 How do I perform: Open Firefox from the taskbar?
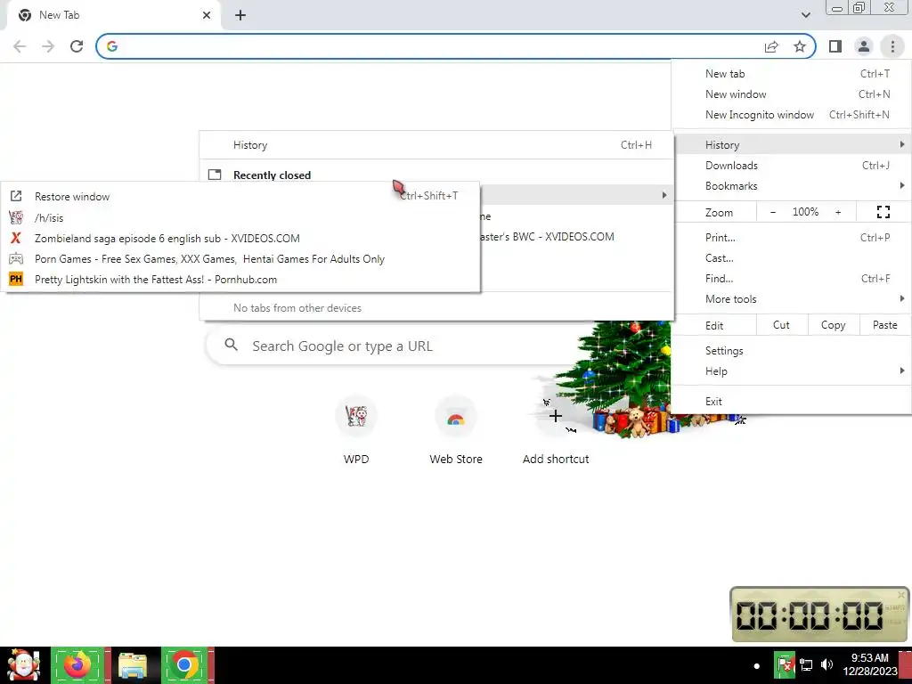[x=77, y=664]
